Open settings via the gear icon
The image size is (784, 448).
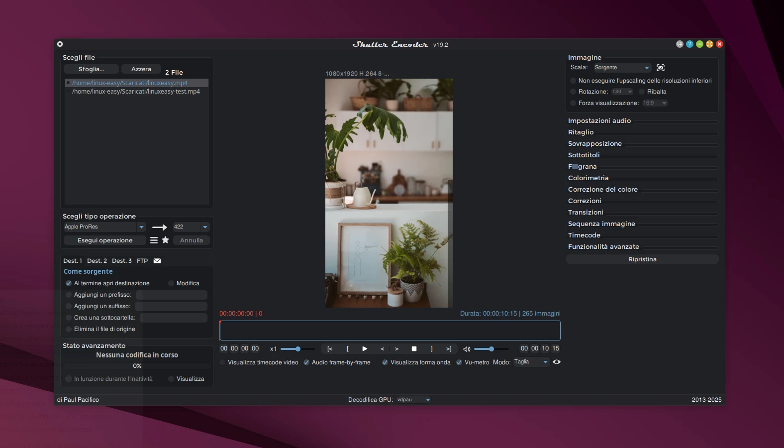(x=60, y=44)
